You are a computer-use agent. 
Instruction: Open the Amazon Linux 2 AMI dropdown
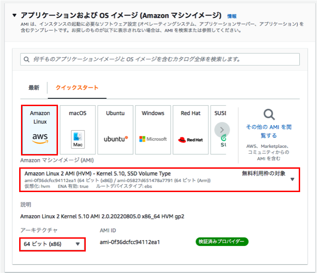(160, 180)
